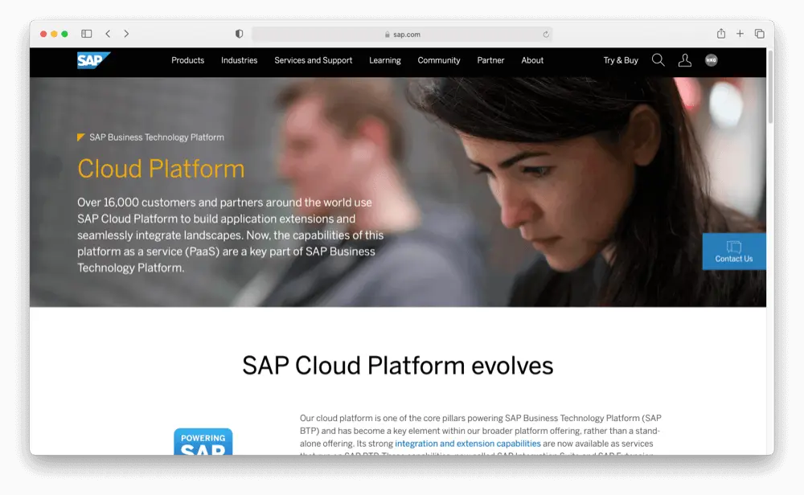Expand the Try & Buy menu
The height and width of the screenshot is (495, 804).
(x=621, y=60)
